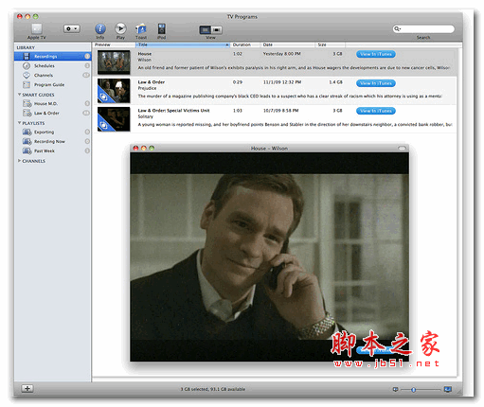Viewport: 484px width, 407px height.
Task: Click the '11/1/09 12:32 PM' date cell
Action: pos(282,82)
